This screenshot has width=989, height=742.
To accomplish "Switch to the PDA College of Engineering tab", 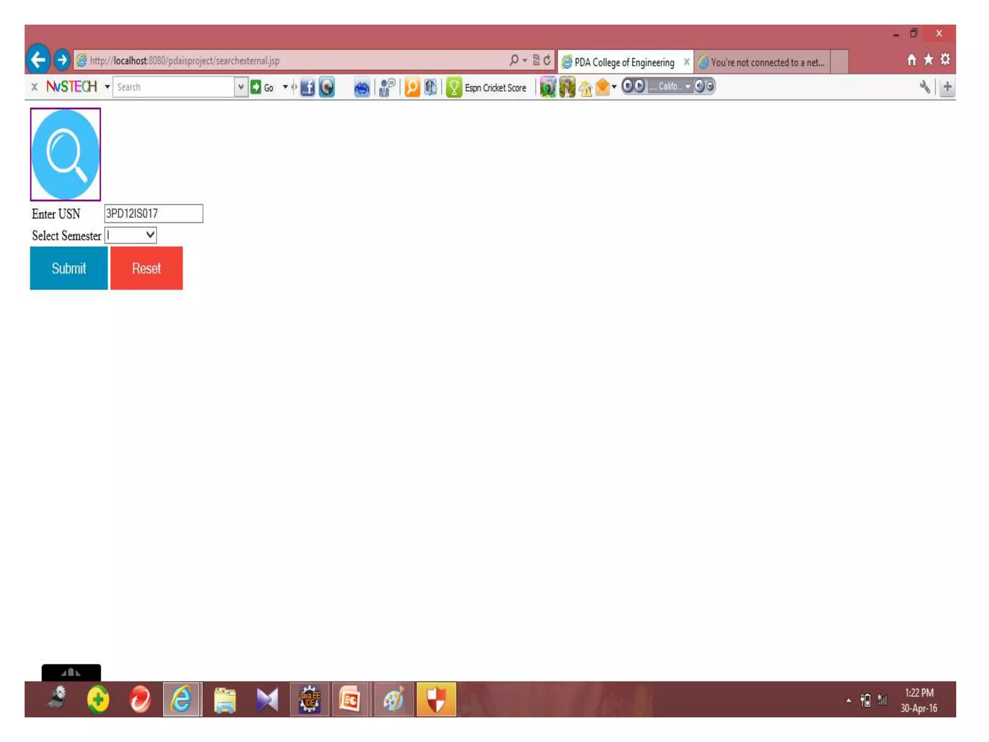I will coord(624,62).
